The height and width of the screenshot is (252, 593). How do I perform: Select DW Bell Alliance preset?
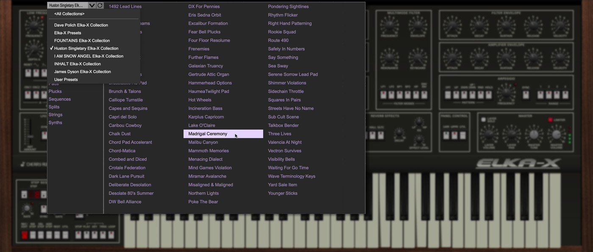coord(125,202)
